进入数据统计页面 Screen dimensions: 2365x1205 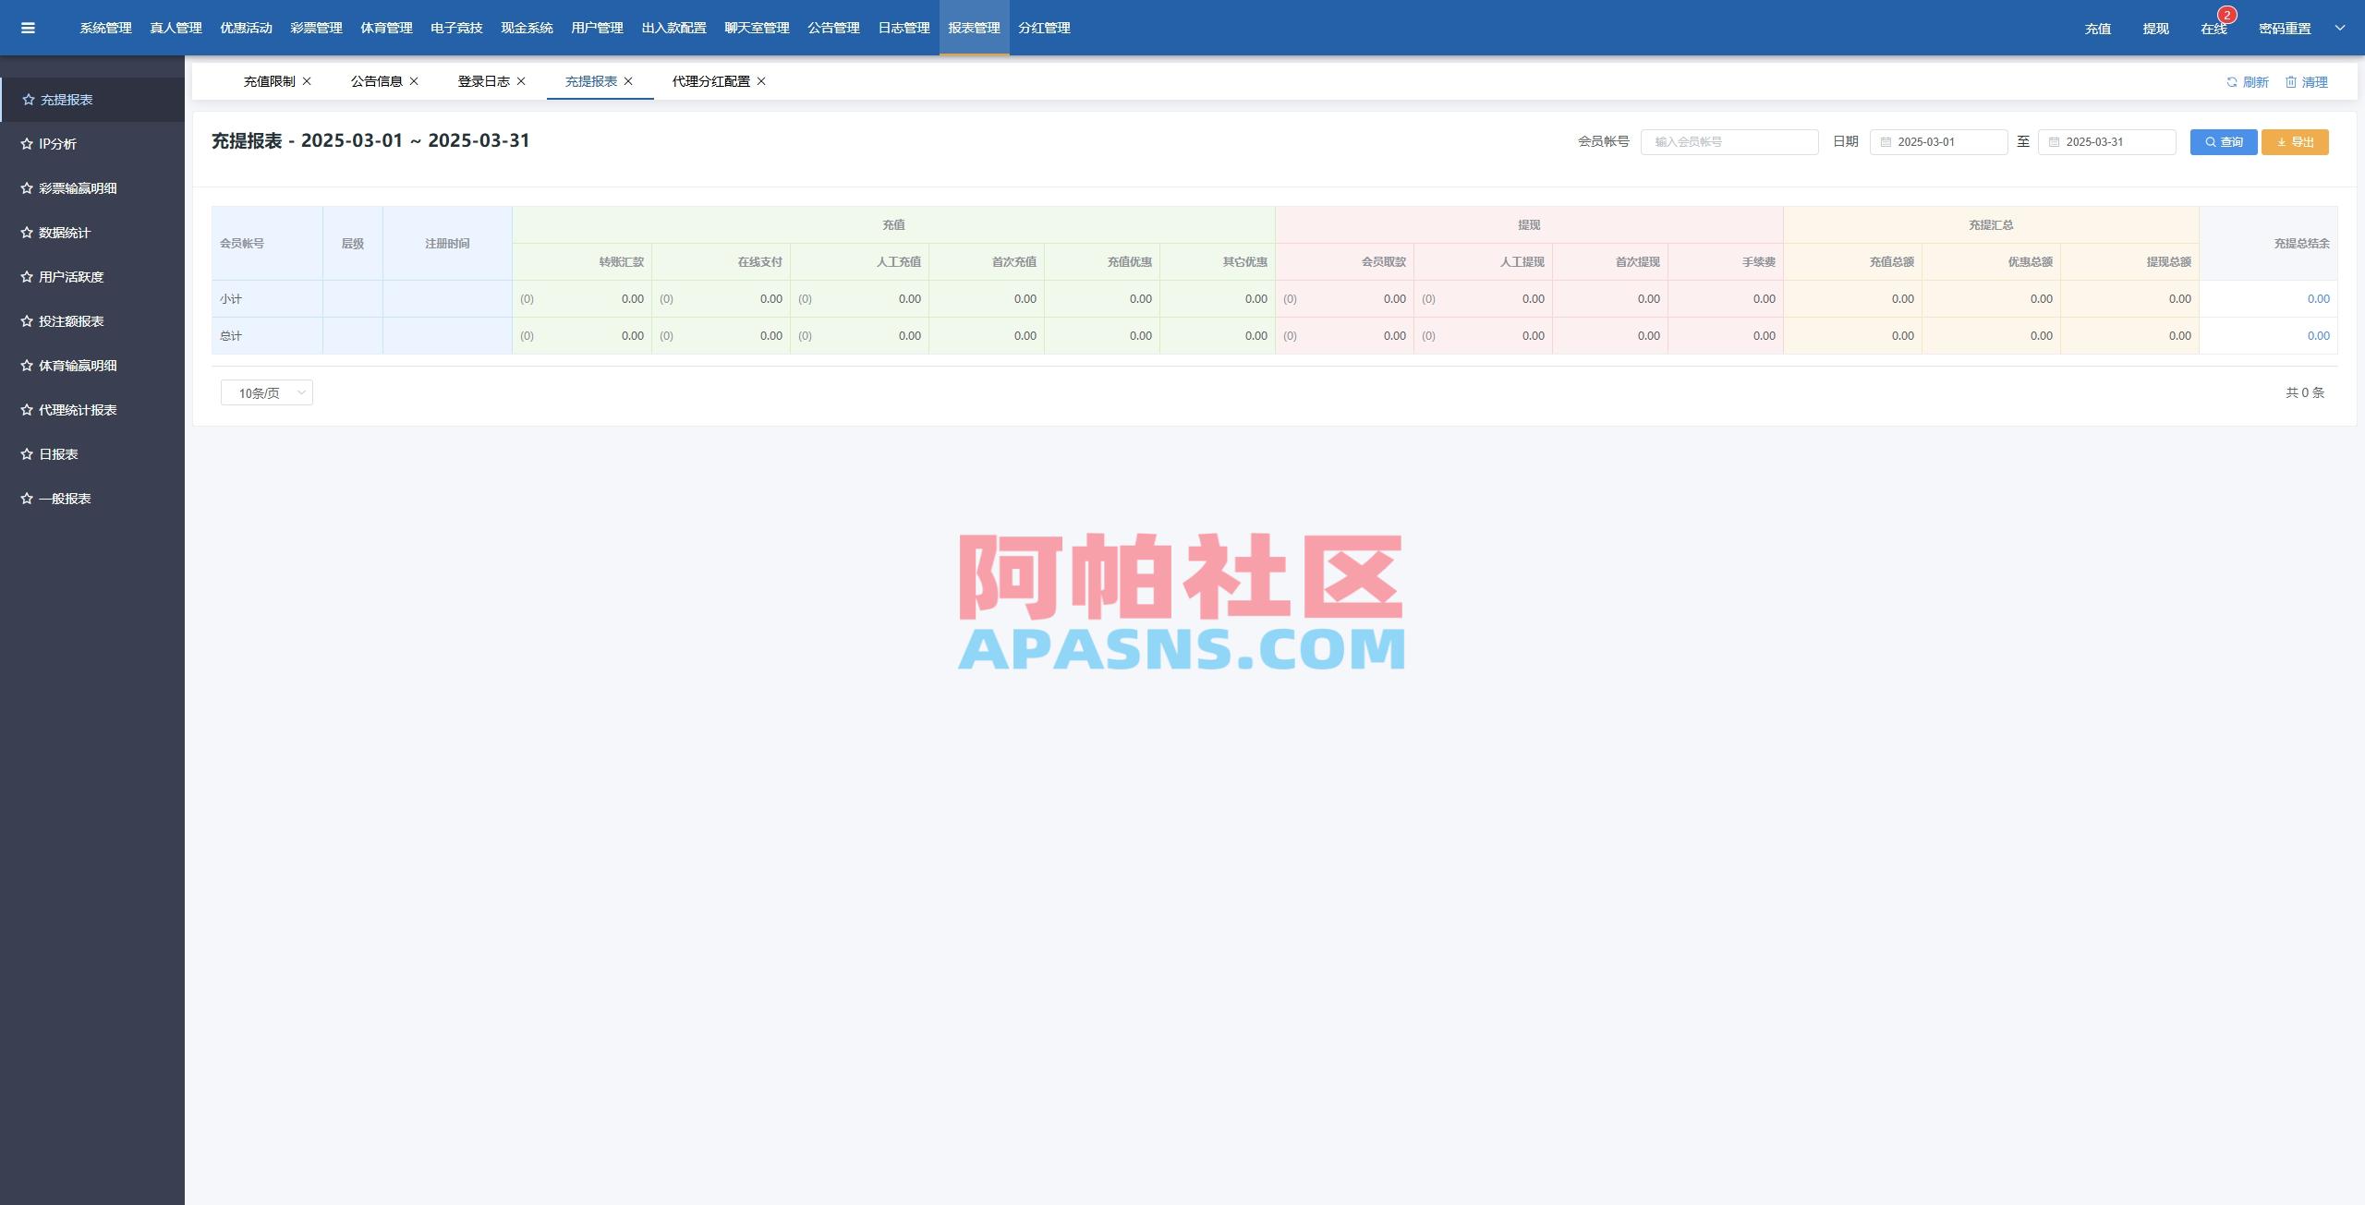(64, 232)
